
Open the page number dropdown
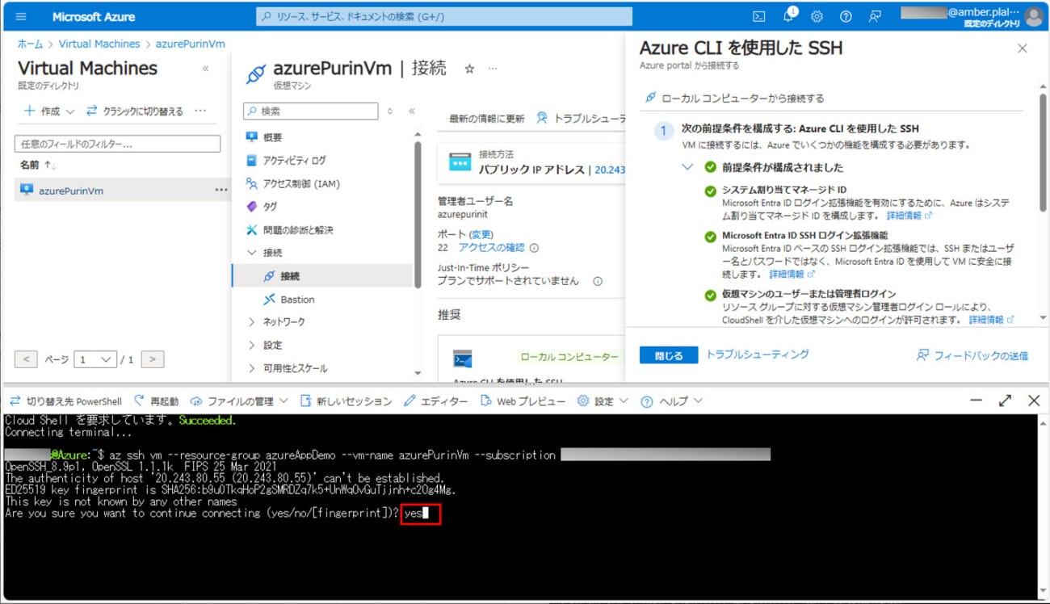[x=95, y=359]
